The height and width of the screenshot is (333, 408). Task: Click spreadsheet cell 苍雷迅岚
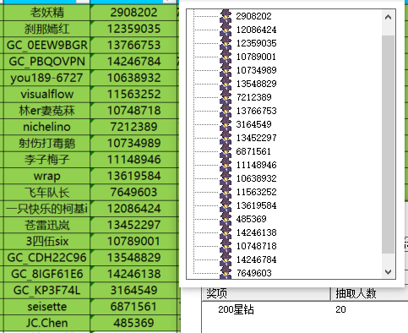pos(46,225)
